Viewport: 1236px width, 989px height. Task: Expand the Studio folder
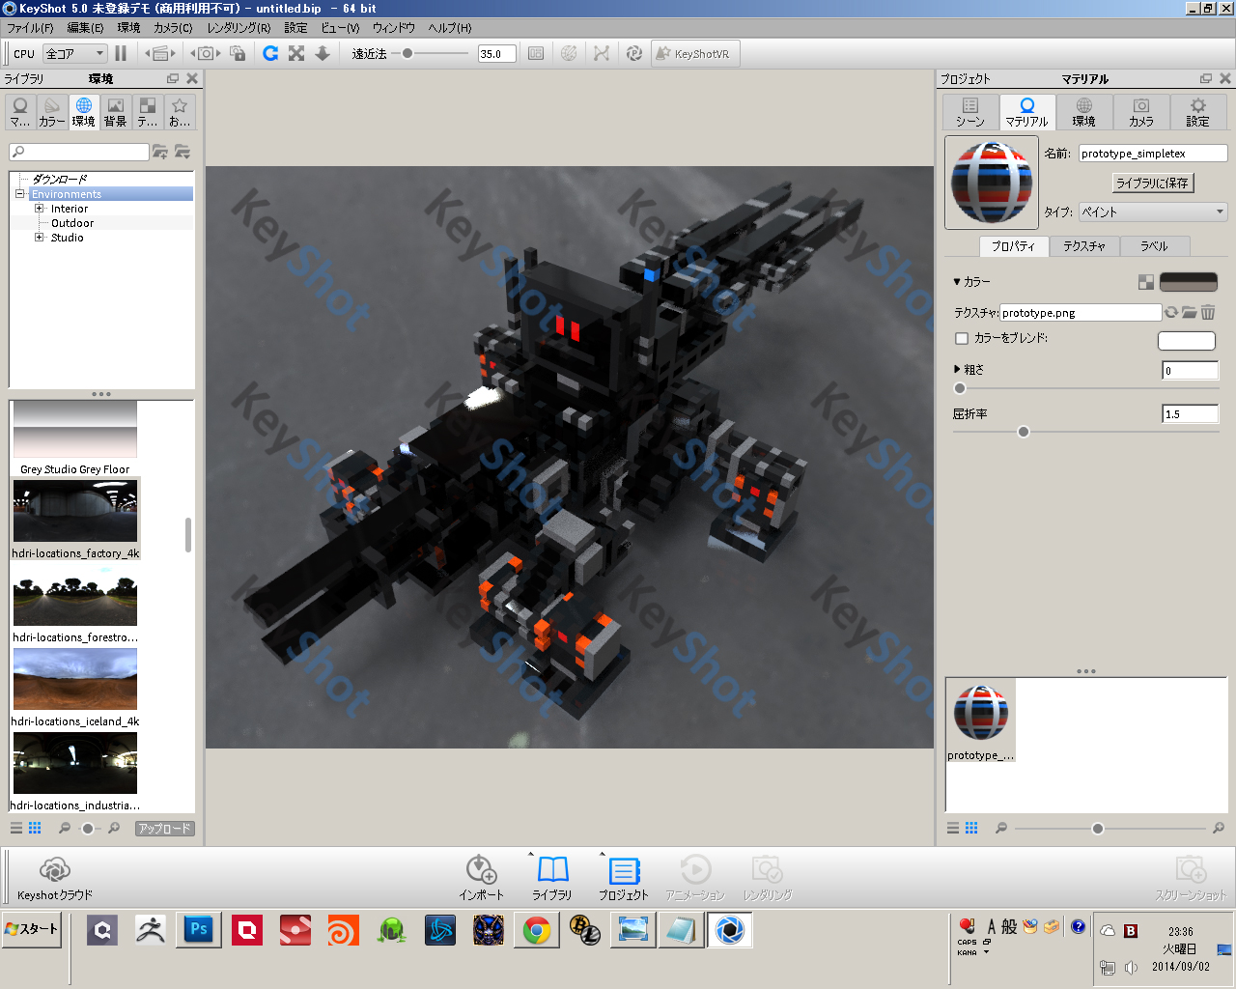click(40, 238)
